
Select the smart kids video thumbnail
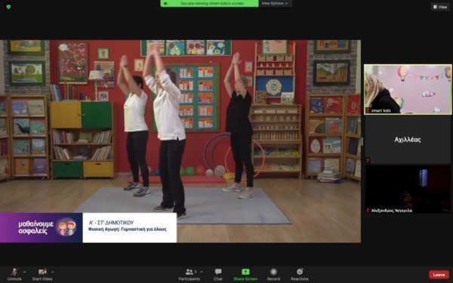(x=408, y=89)
